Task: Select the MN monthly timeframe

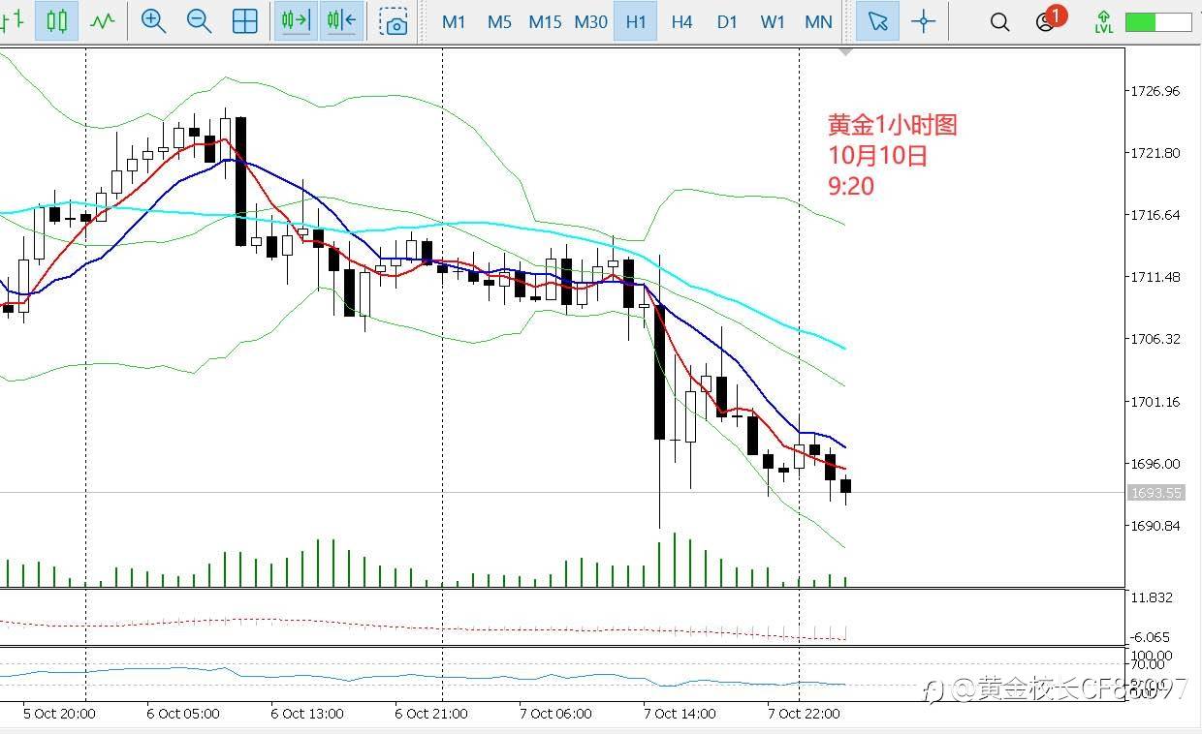Action: (x=818, y=21)
